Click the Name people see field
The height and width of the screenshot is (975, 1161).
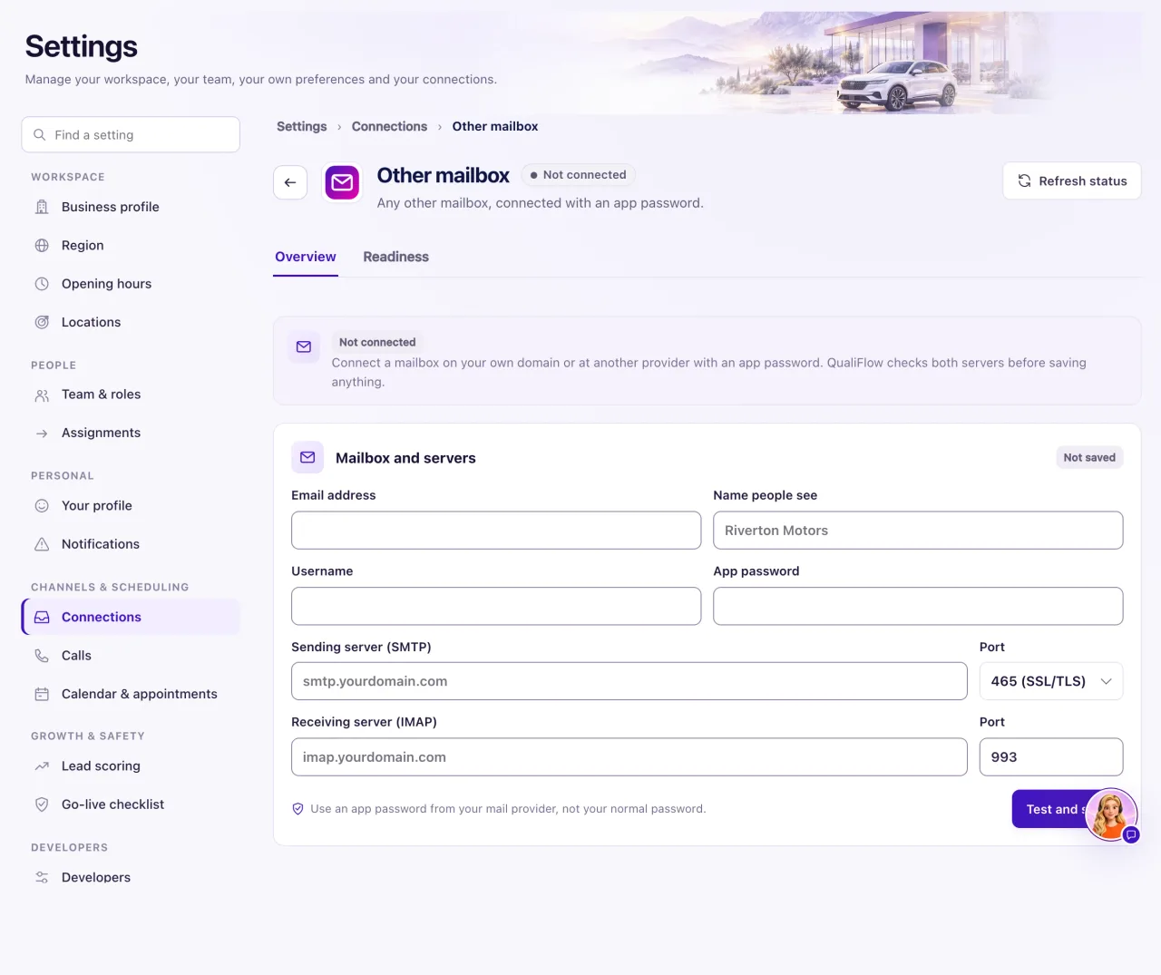[918, 531]
